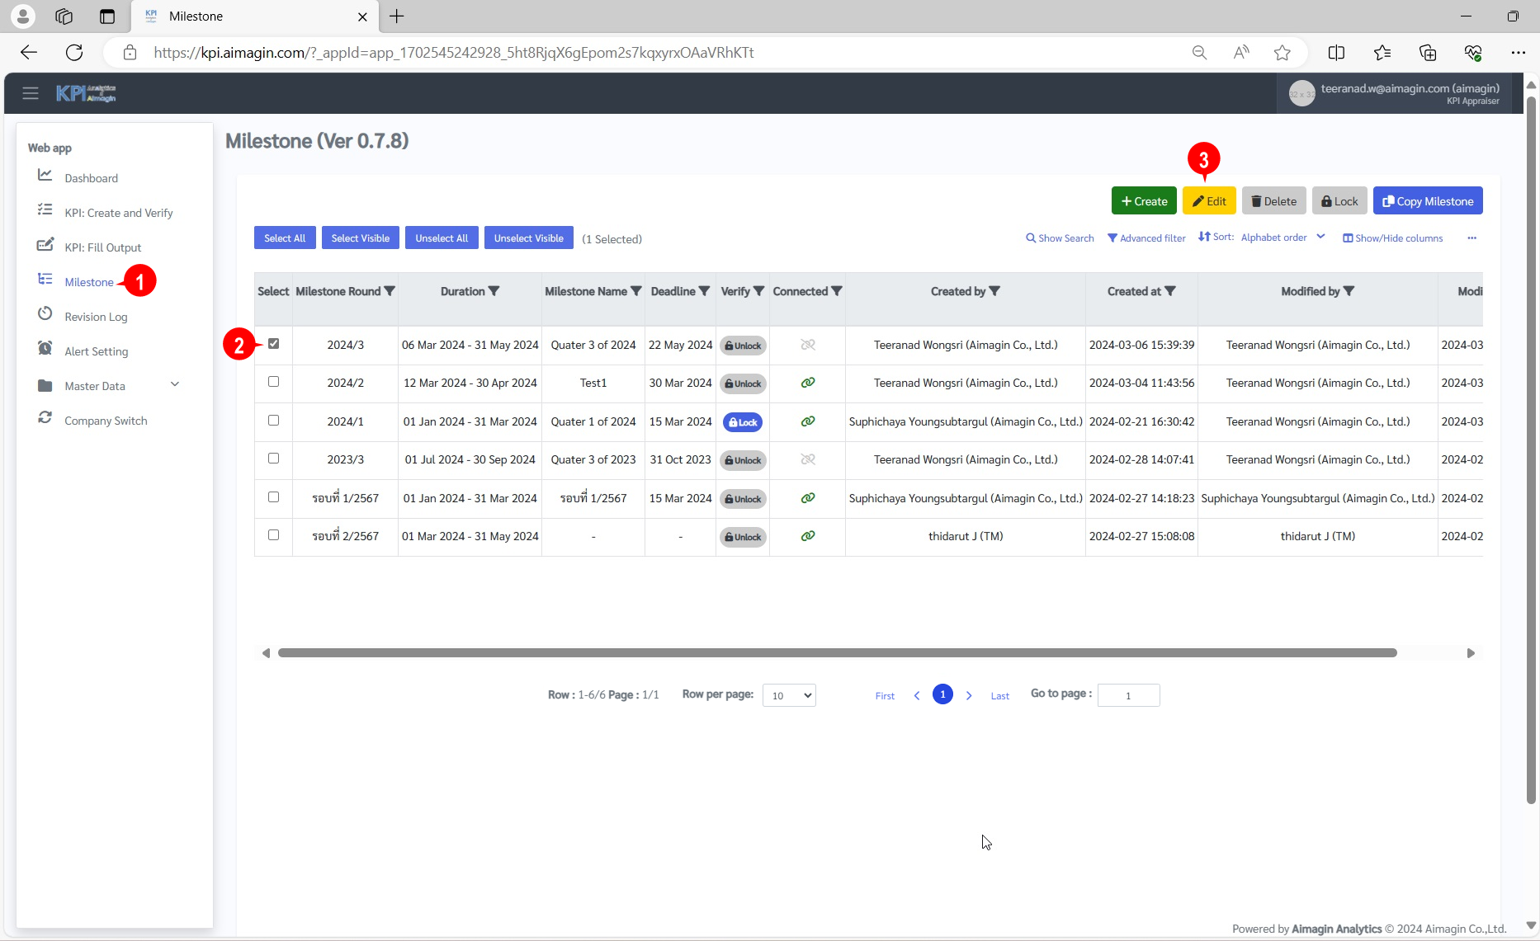Screen dimensions: 1540x941
Task: Check the checkbox for milestone 2024/1
Action: coord(273,421)
